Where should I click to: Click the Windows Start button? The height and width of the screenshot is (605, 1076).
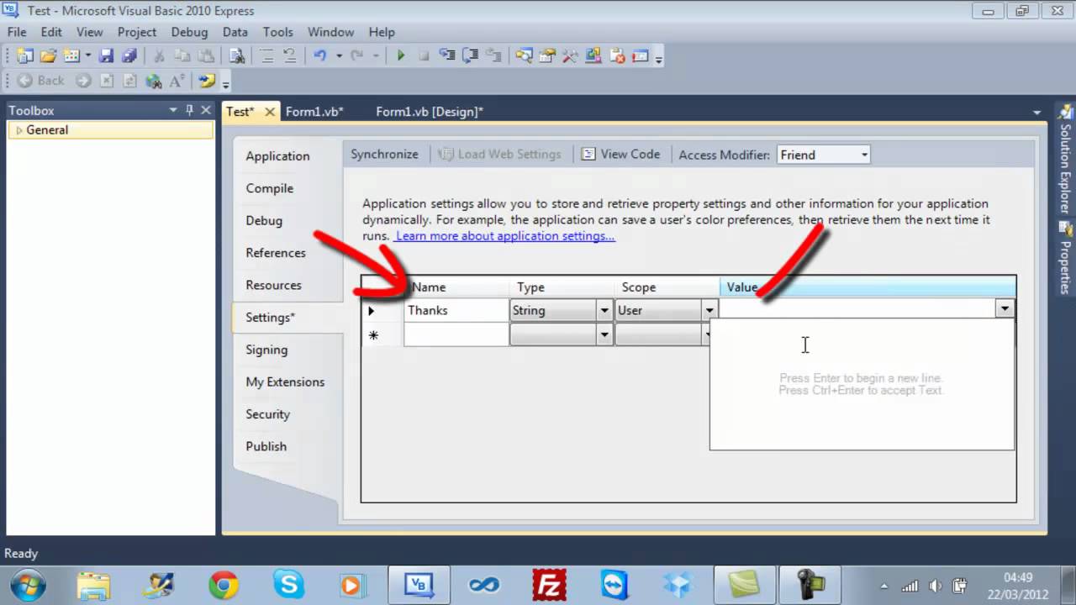click(x=29, y=585)
